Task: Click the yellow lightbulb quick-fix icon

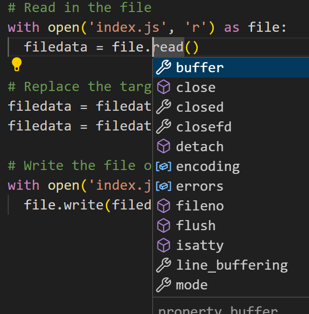Action: tap(17, 64)
